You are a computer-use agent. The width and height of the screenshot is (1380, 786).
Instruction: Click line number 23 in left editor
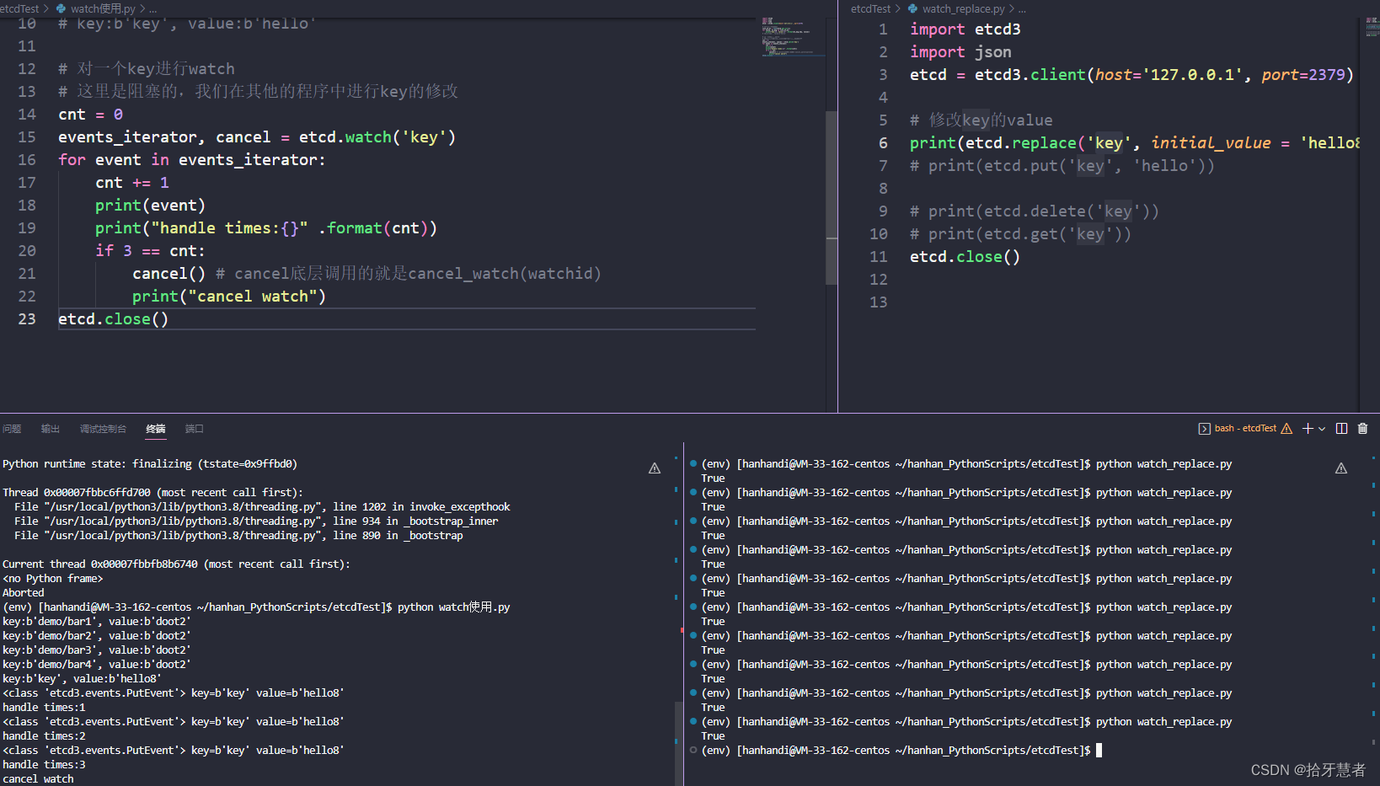click(x=27, y=319)
